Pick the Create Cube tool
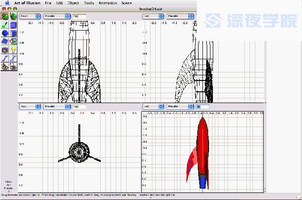302x200 pixels. click(x=13, y=24)
